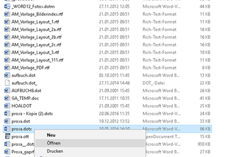Click the AM_Vorlage_Bilderindex.rtf file icon
This screenshot has width=226, height=157.
tap(7, 14)
